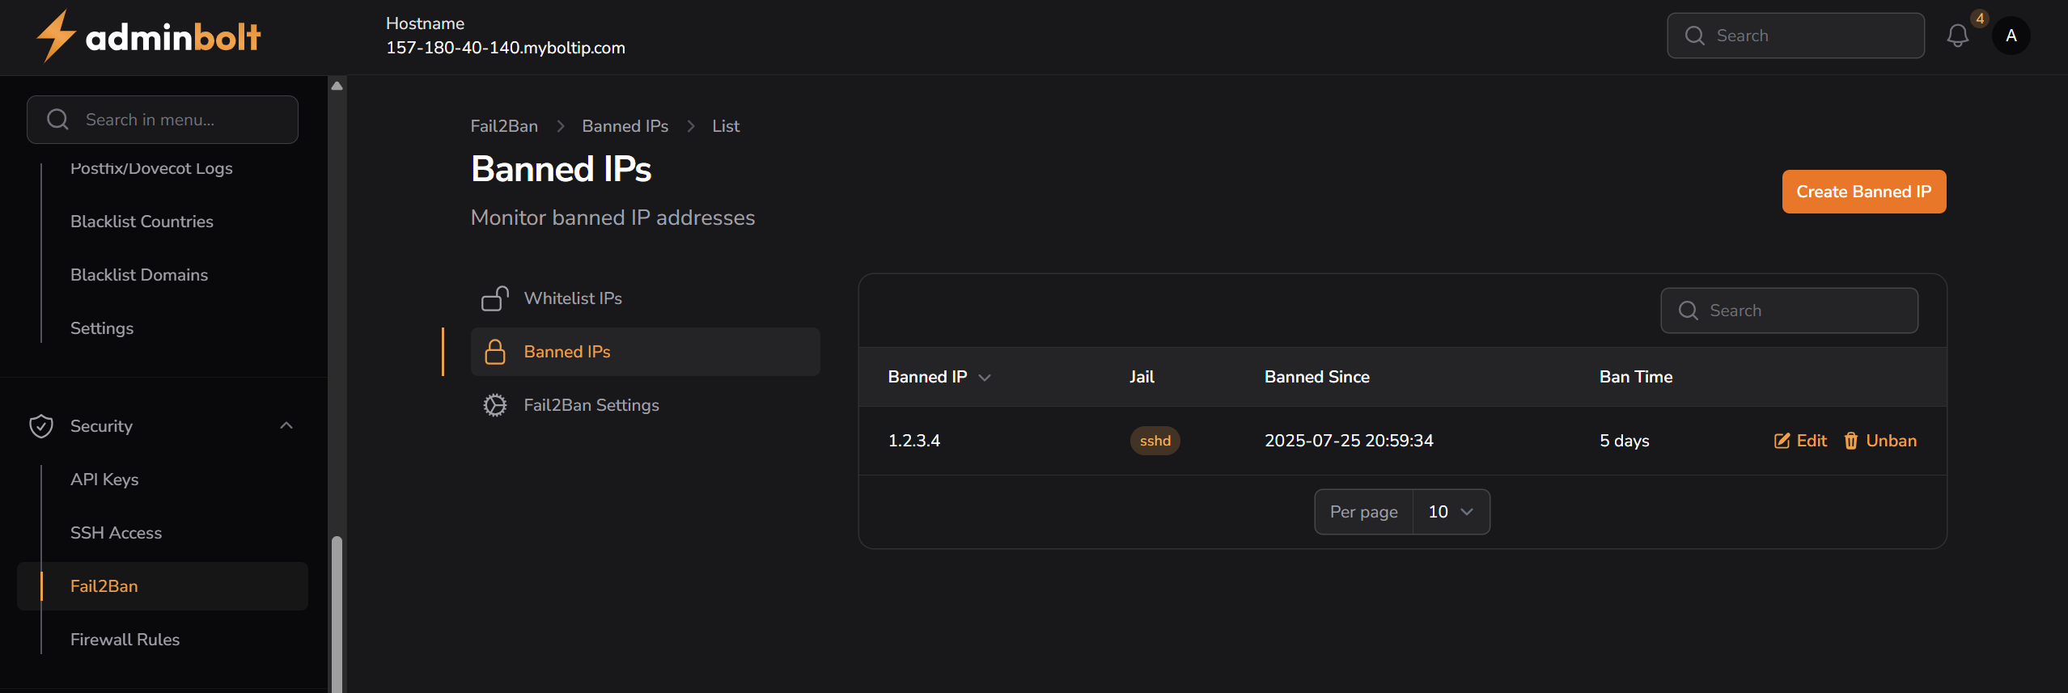
Task: Click the Banned IPs padlock icon
Action: click(495, 352)
